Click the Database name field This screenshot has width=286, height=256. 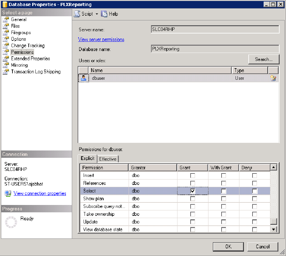pos(215,49)
